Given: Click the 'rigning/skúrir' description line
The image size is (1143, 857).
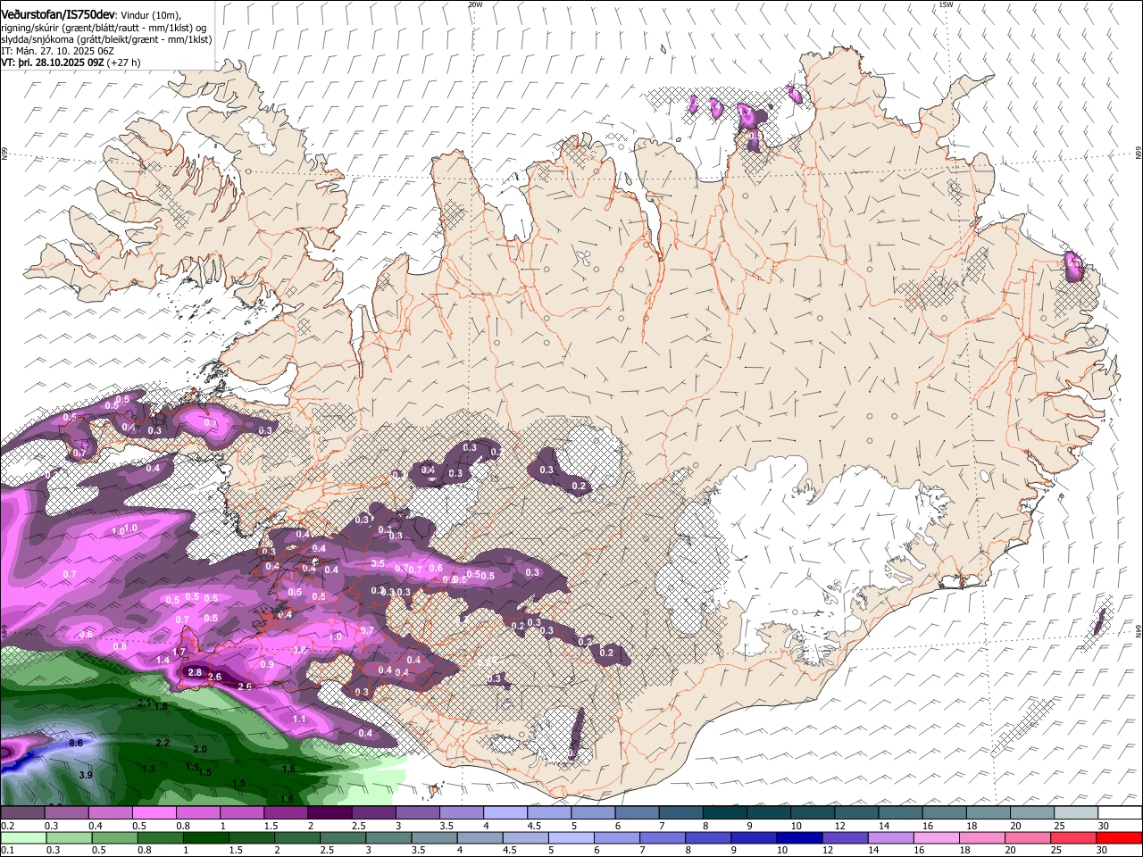Looking at the screenshot, I should point(104,28).
